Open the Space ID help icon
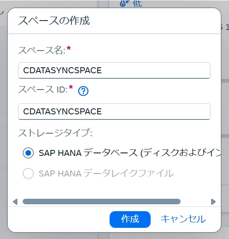Screen dimensions: 229x239 [x=83, y=91]
